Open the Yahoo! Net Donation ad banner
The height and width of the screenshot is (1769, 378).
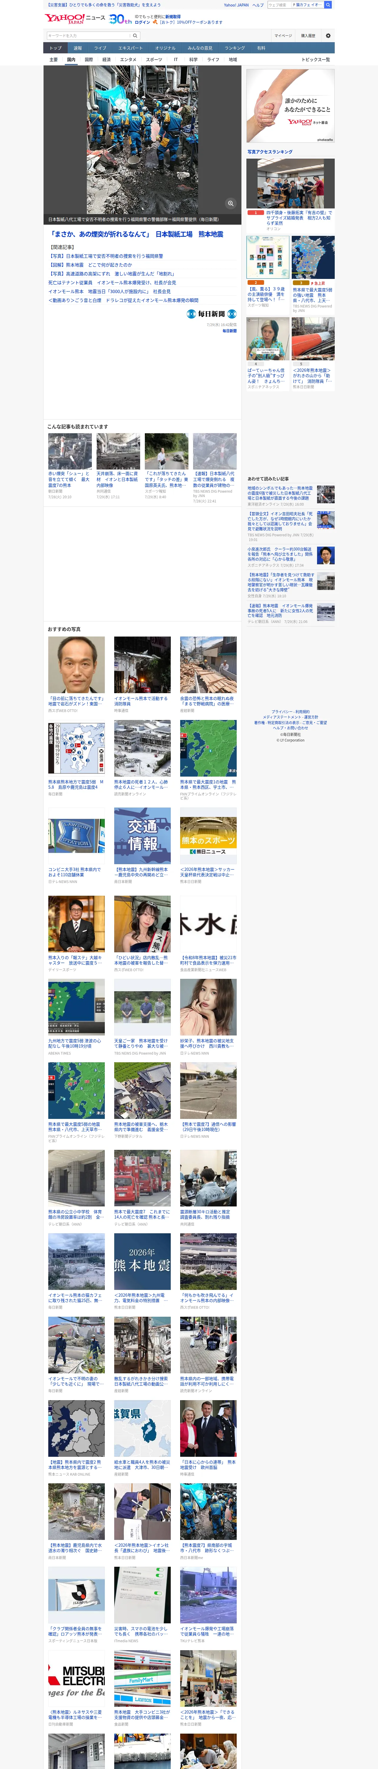pyautogui.click(x=290, y=106)
